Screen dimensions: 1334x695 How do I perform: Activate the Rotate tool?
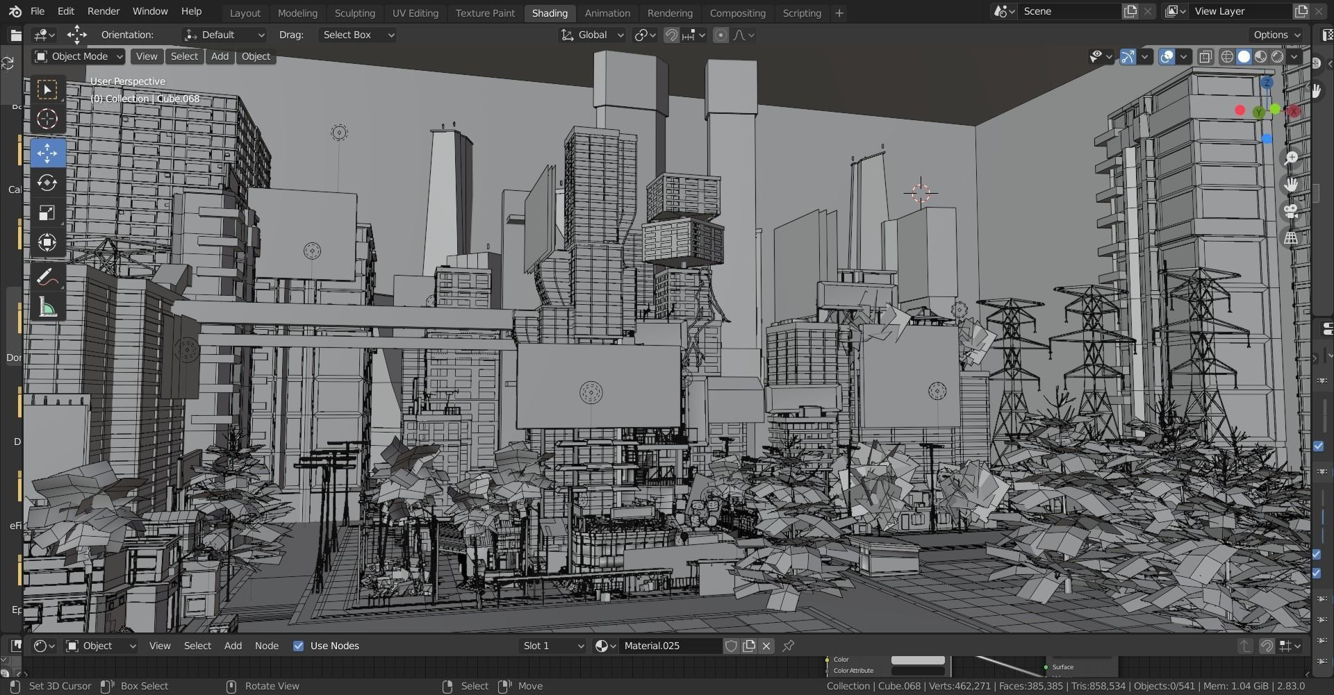(x=47, y=183)
